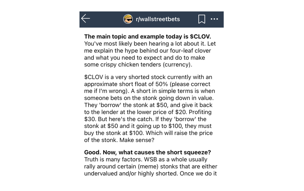The width and height of the screenshot is (304, 191).
Task: Go back using the left arrow
Action: [x=86, y=19]
